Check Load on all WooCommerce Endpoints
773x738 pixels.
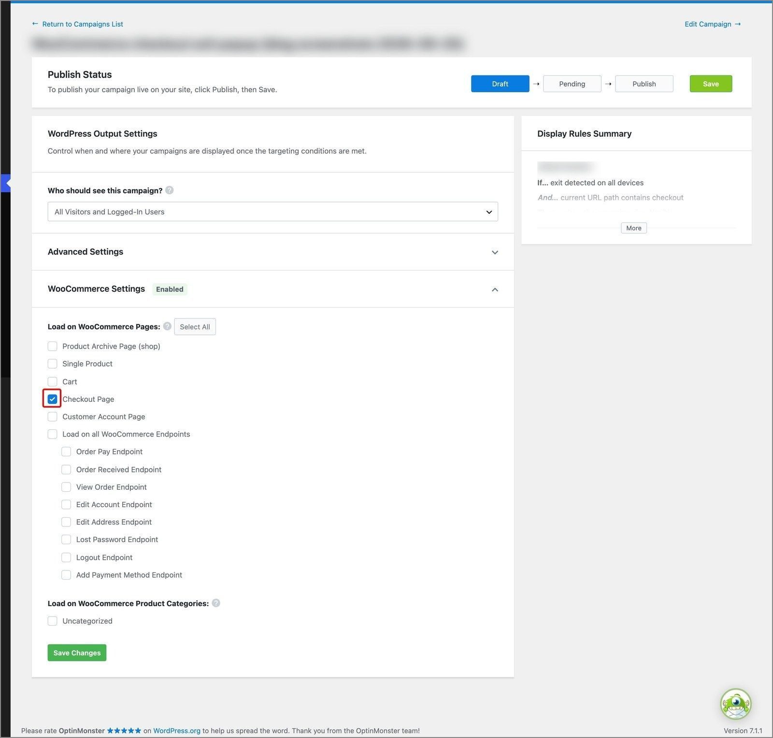point(53,434)
